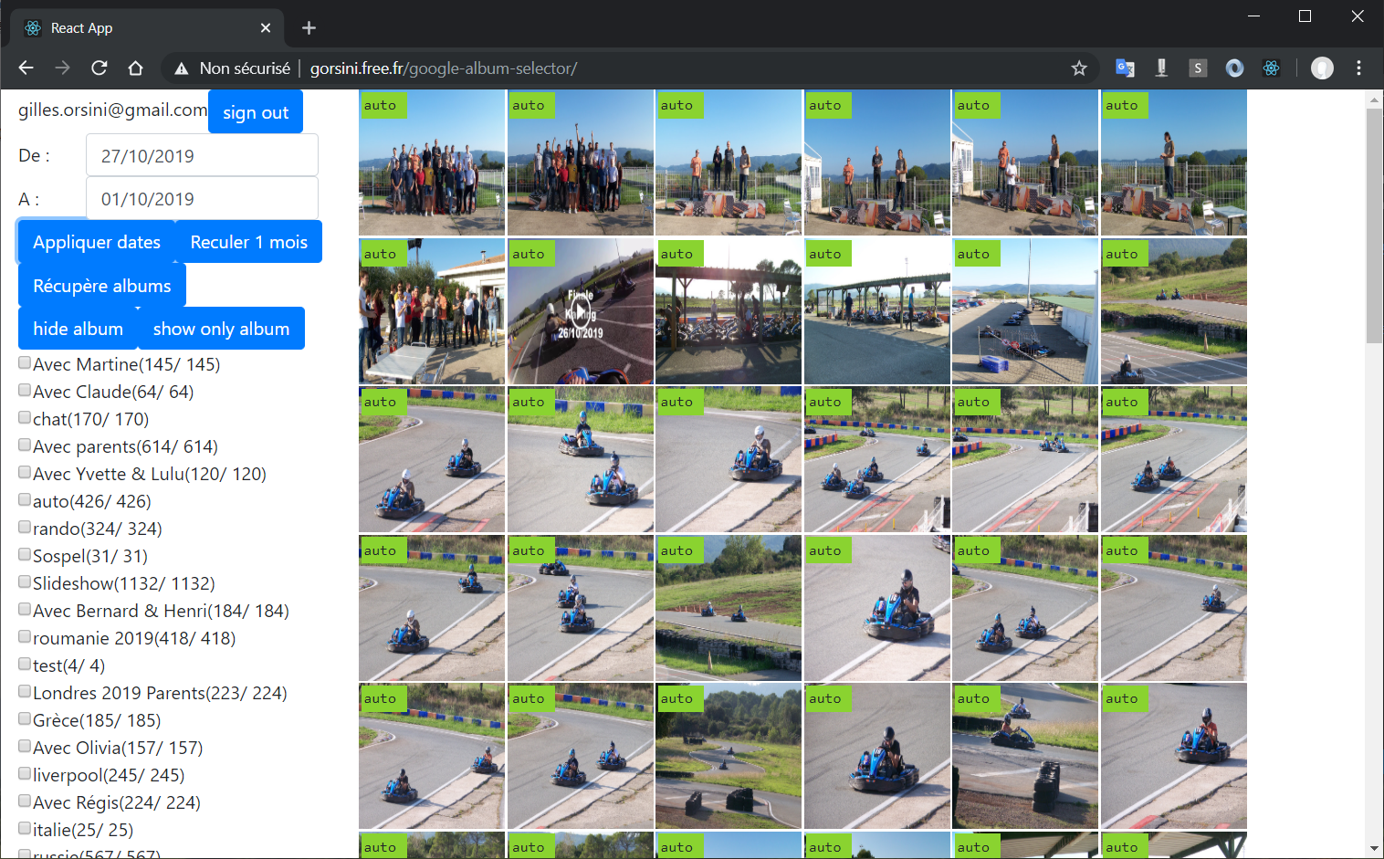Click the page vertical scrollbar
This screenshot has height=859, width=1384.
tap(1374, 226)
